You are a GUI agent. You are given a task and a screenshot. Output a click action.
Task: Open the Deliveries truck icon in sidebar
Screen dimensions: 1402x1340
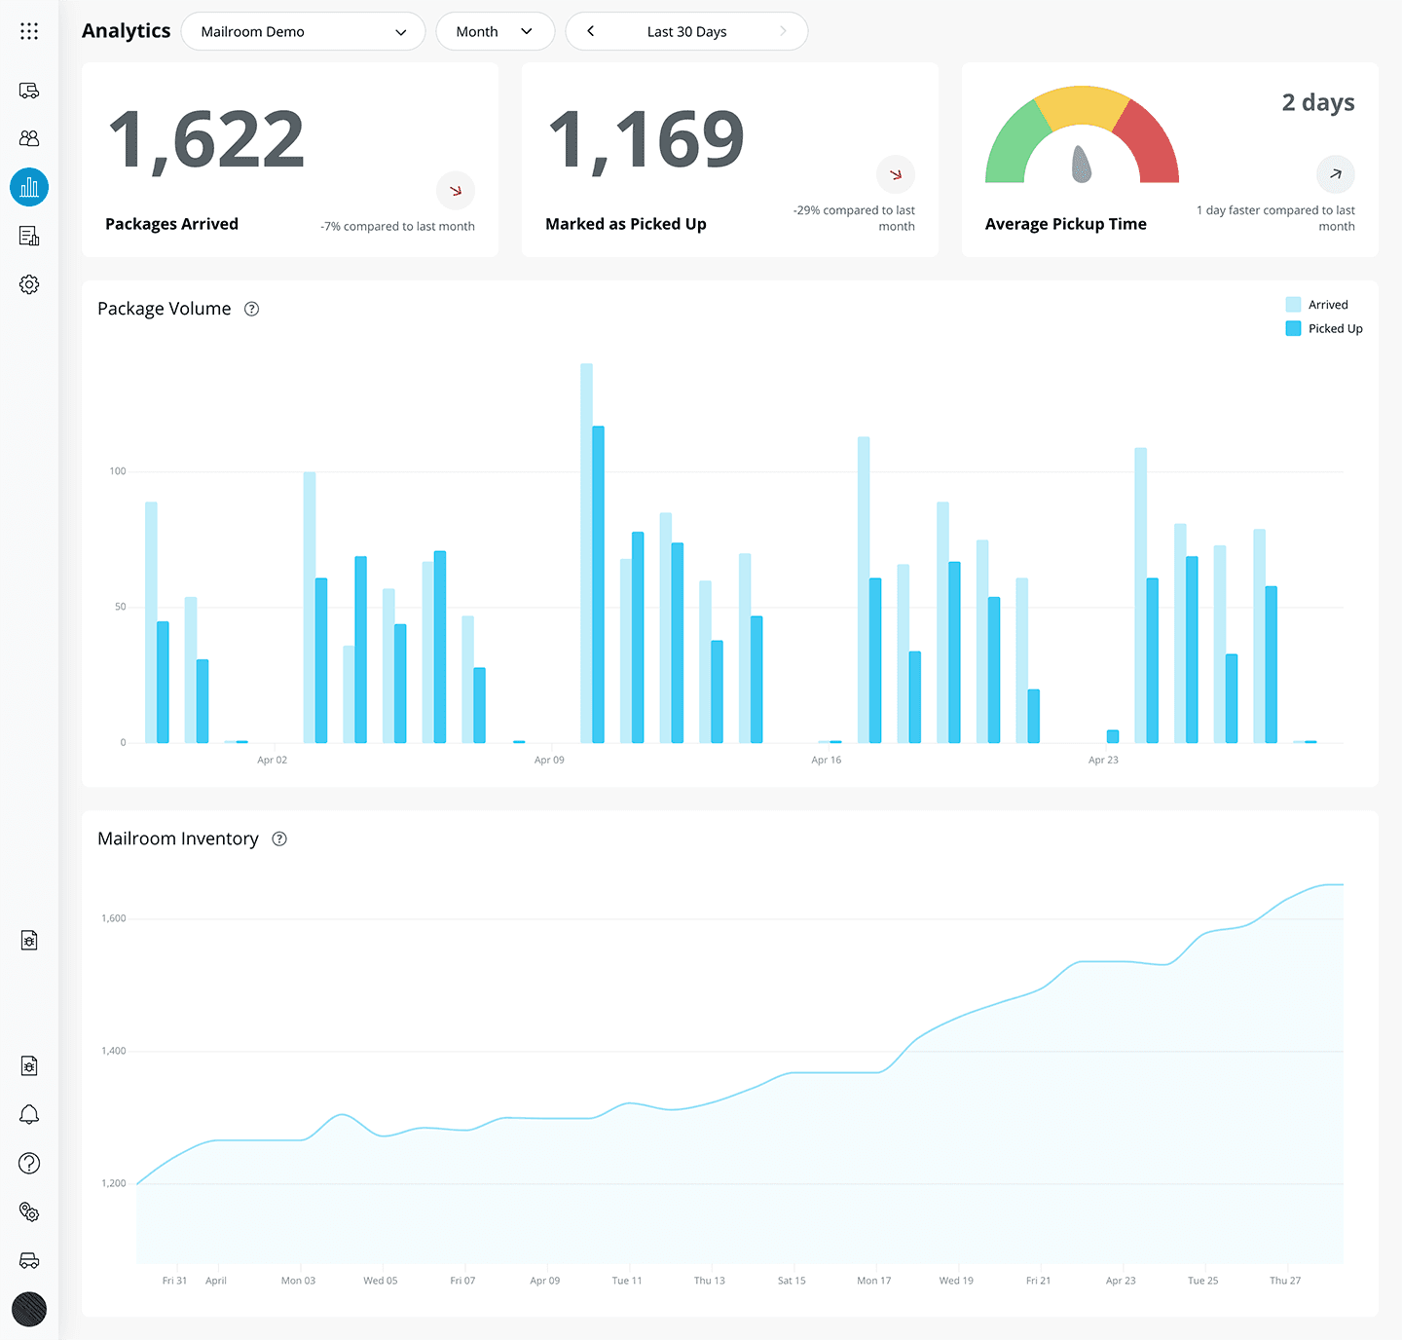(x=29, y=91)
